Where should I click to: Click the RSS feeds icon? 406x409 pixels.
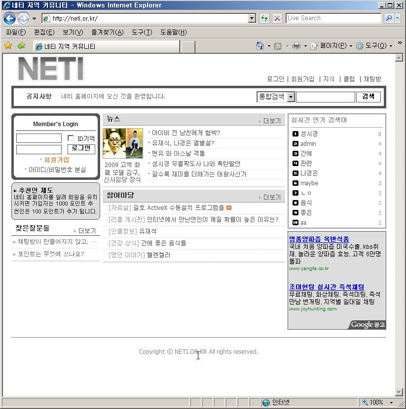click(278, 46)
